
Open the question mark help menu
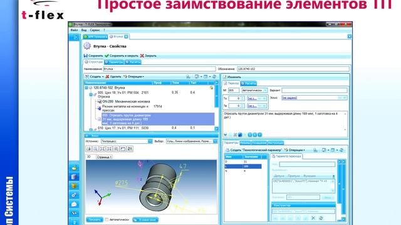click(x=104, y=30)
